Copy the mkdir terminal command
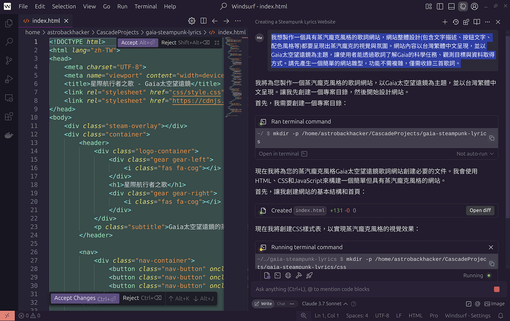 click(492, 138)
